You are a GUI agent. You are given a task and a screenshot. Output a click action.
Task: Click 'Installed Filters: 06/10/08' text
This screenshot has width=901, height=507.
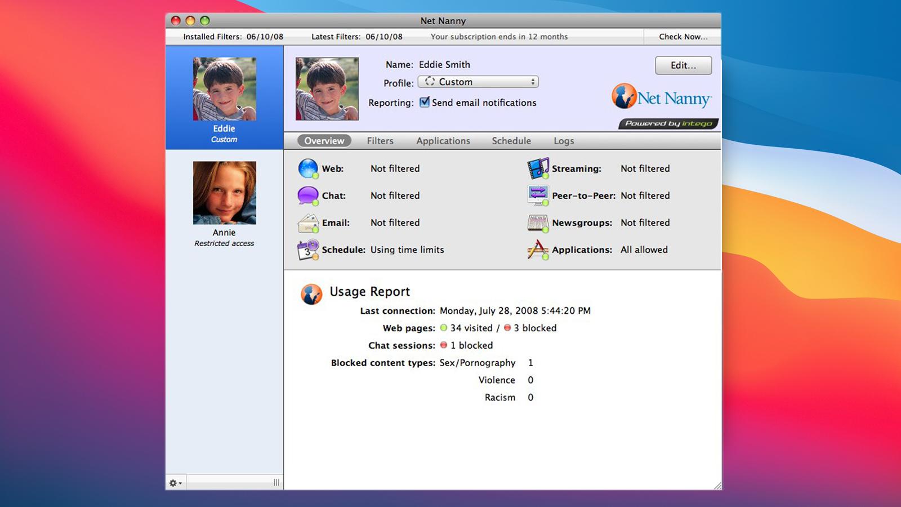click(x=233, y=37)
